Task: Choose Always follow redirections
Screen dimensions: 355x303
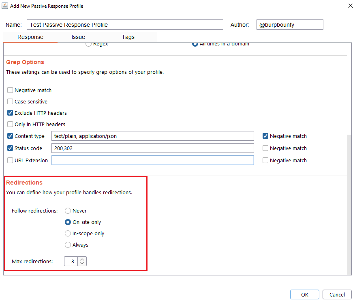Action: pyautogui.click(x=68, y=245)
